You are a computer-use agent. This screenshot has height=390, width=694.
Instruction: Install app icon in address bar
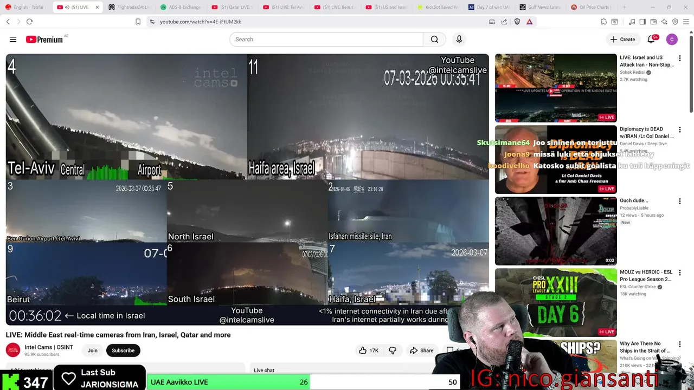point(492,22)
